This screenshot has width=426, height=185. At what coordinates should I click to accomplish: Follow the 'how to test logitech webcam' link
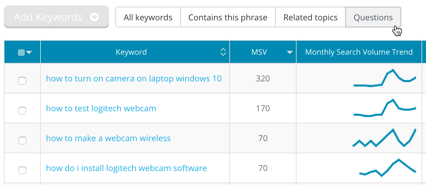tap(101, 108)
